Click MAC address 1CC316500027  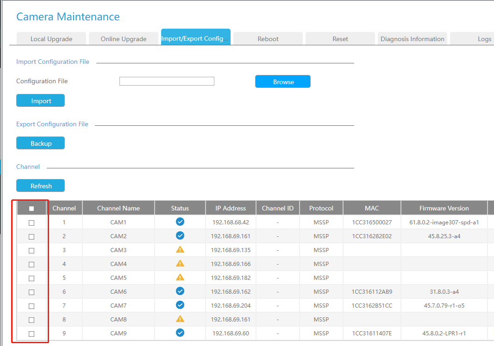tap(372, 222)
